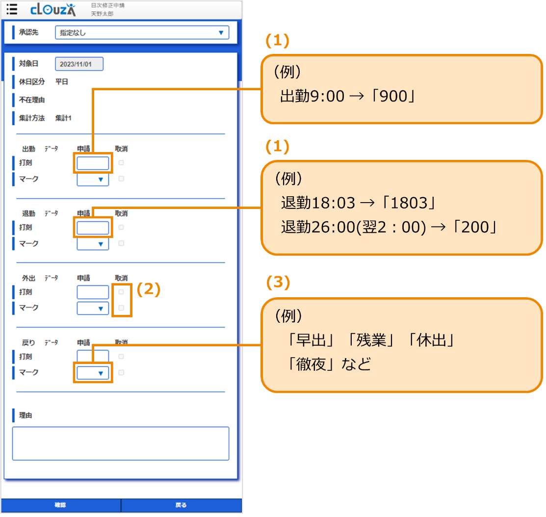Check the 外出 マーク 取消 checkbox
This screenshot has height=517, width=546.
121,308
